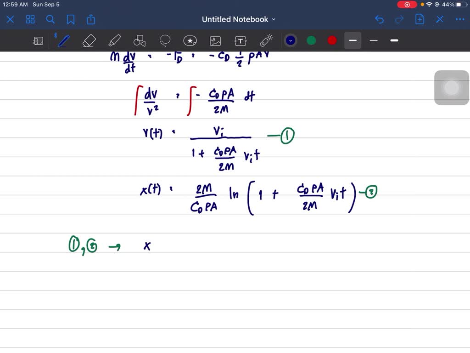The image size is (470, 353).
Task: Open the Elements sticker tool
Action: 190,40
